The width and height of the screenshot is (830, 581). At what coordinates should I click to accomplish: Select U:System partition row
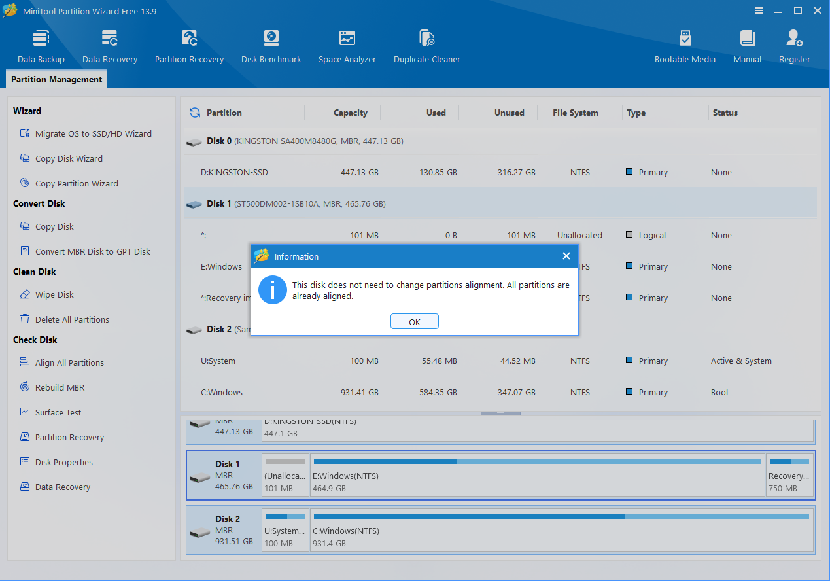500,361
